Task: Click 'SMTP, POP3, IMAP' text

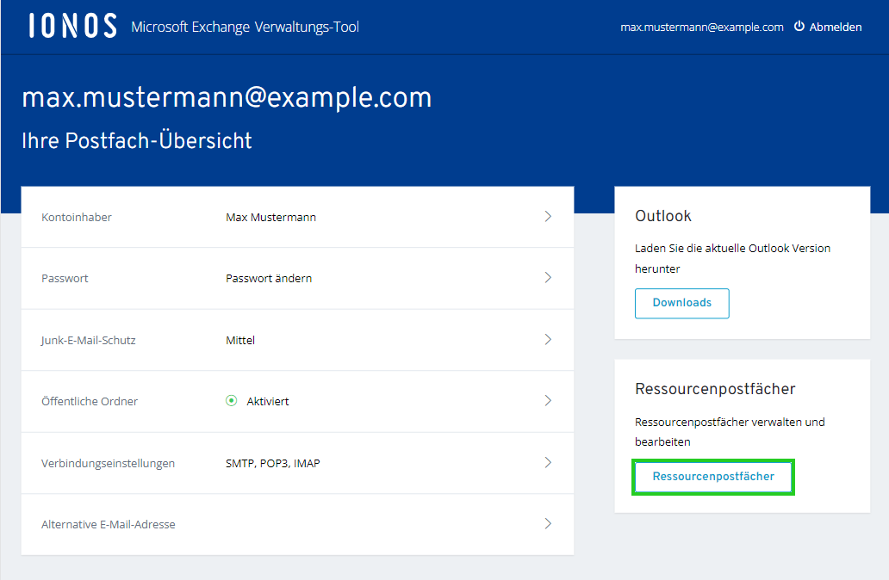Action: click(x=273, y=463)
